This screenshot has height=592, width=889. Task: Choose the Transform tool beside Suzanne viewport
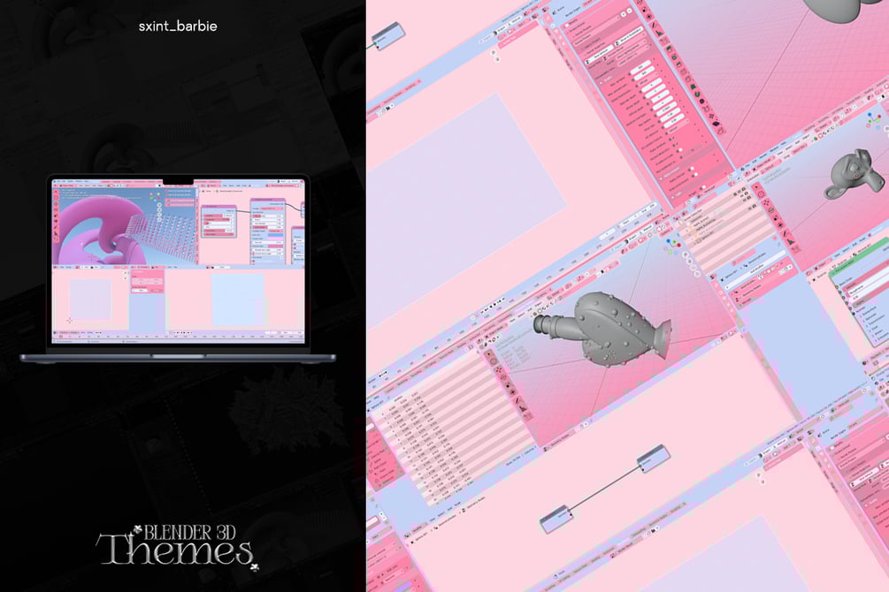(780, 225)
